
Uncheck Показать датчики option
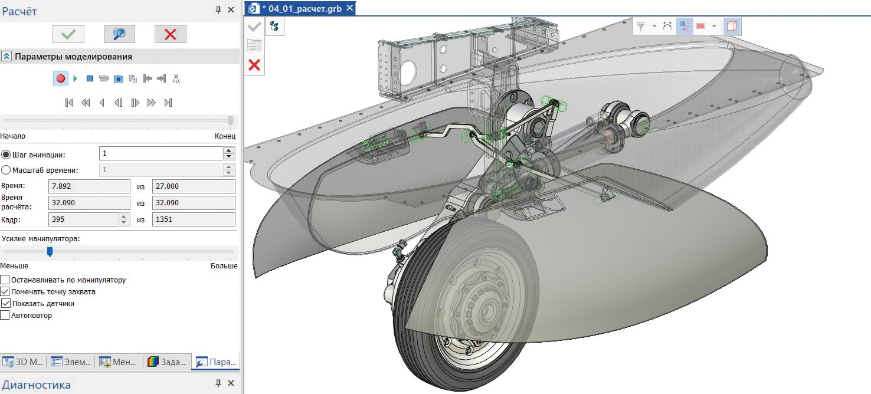click(x=5, y=303)
